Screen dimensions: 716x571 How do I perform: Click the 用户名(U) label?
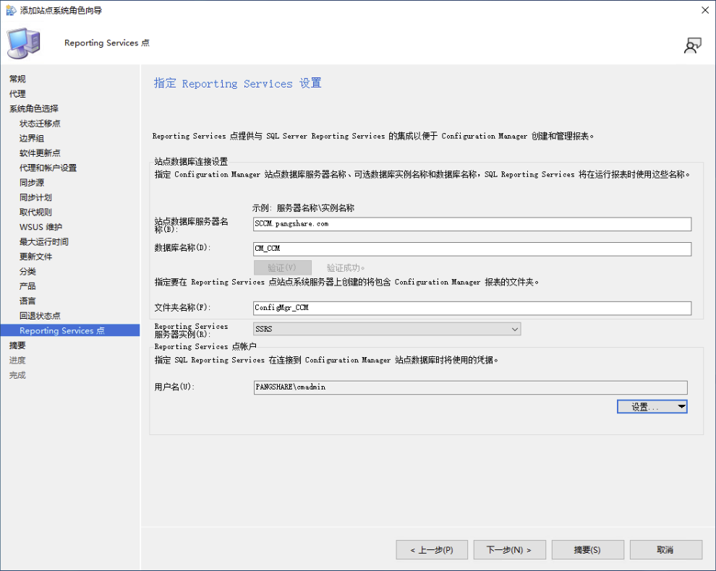(x=174, y=387)
